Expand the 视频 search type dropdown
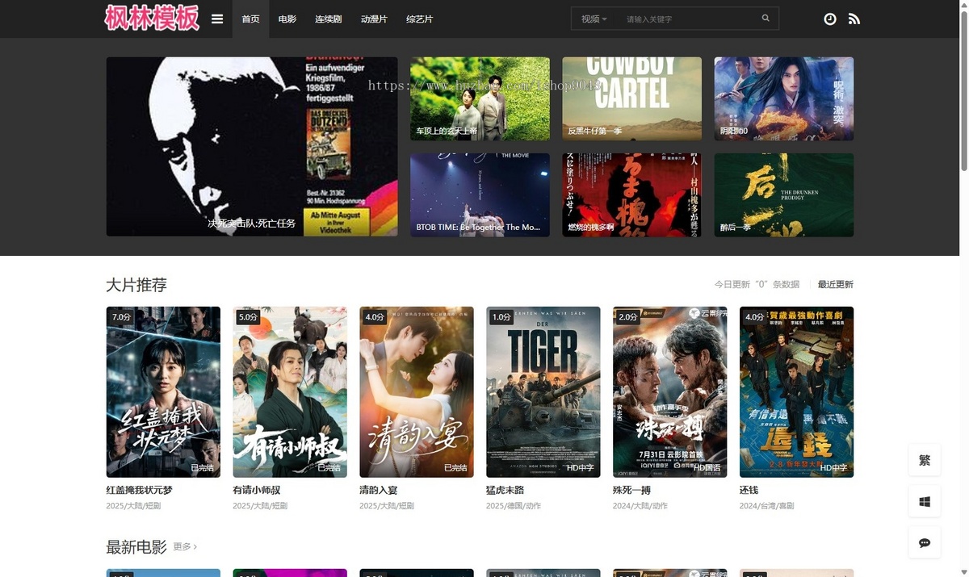Screen dimensions: 969x577 point(594,19)
